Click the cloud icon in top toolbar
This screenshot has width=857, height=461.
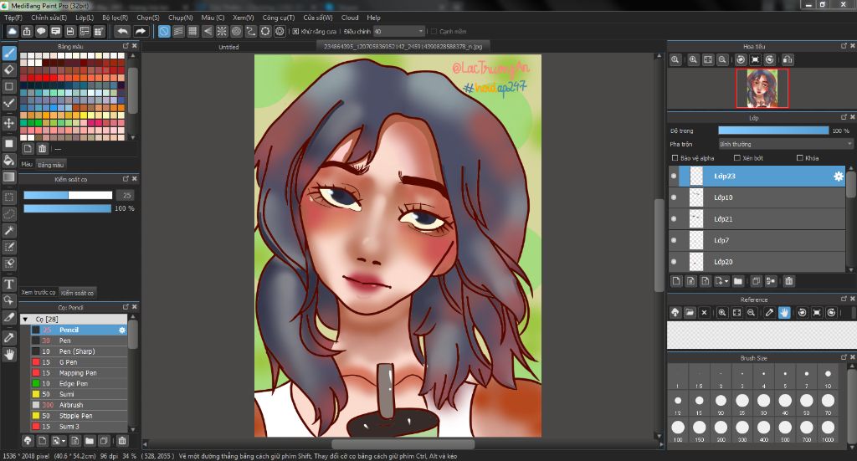pyautogui.click(x=12, y=31)
